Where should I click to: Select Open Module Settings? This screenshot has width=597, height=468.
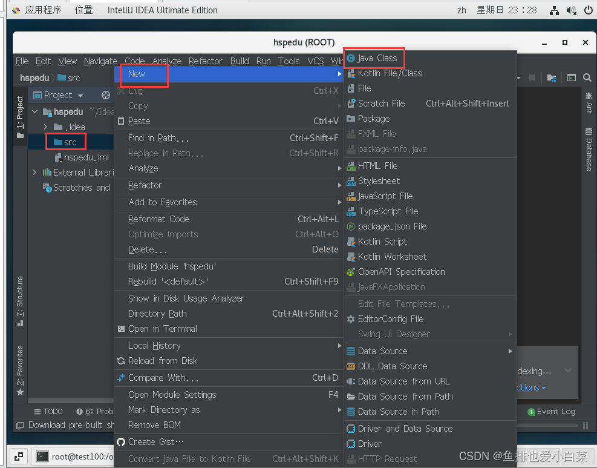point(229,395)
